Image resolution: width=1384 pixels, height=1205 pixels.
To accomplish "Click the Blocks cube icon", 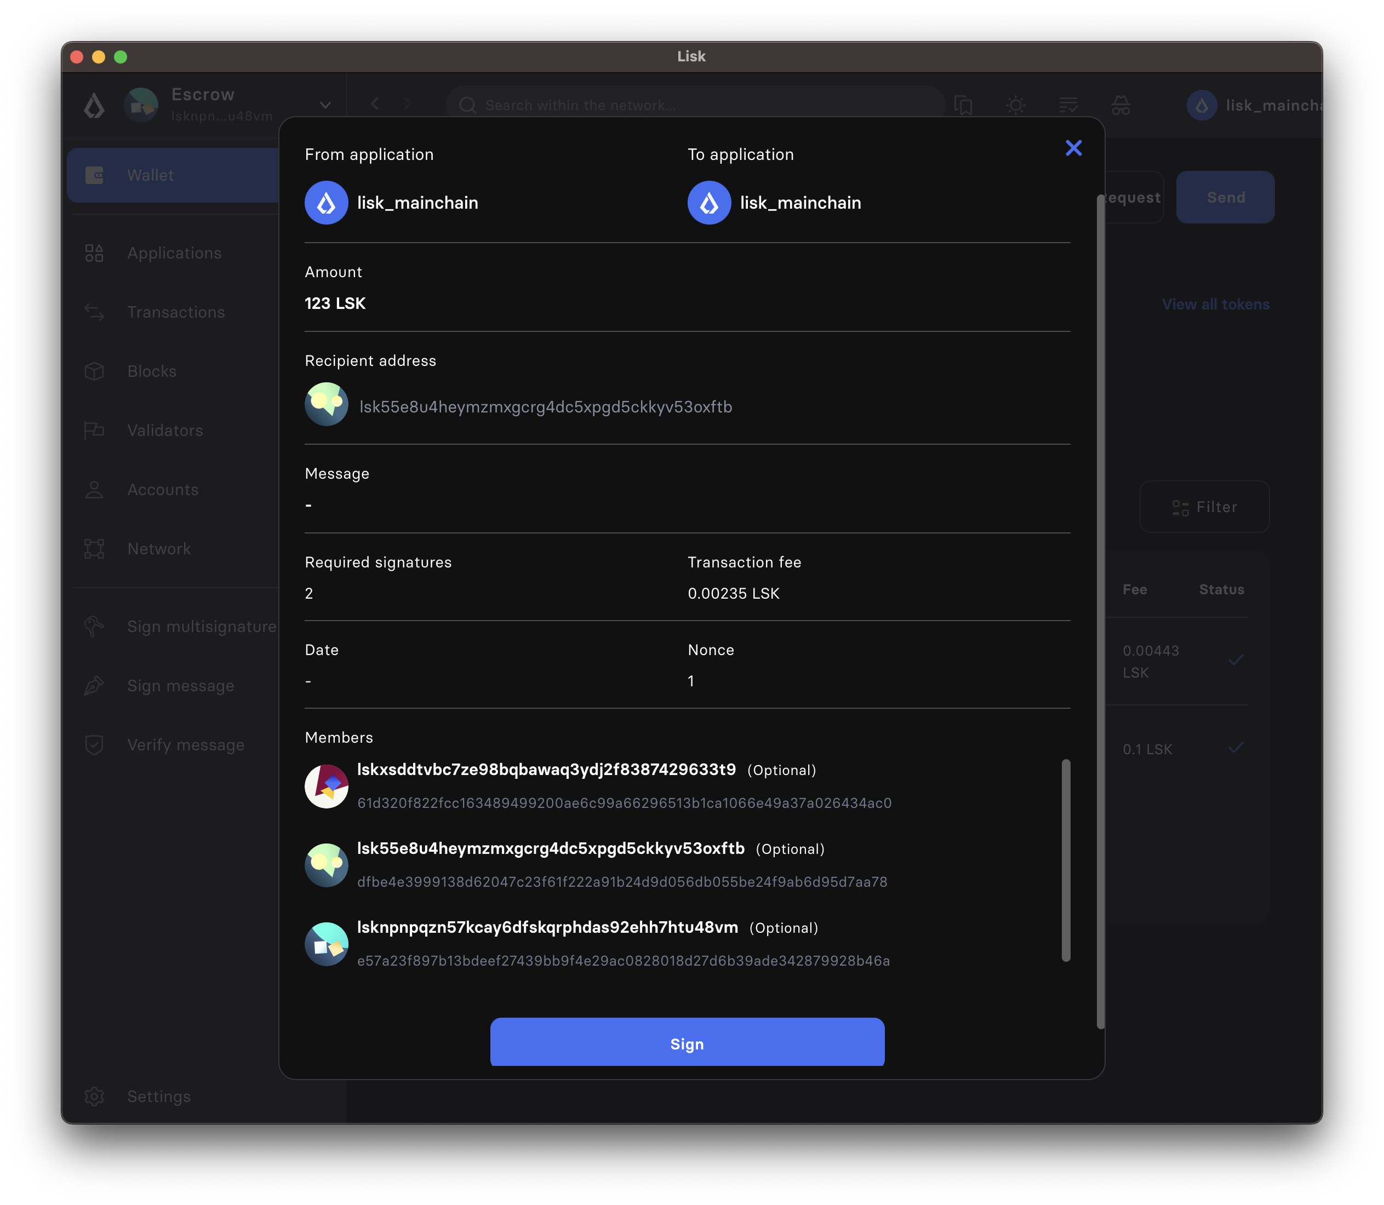I will coord(94,371).
